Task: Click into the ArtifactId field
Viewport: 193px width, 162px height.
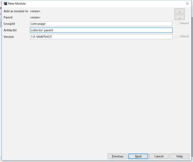Action: point(101,30)
